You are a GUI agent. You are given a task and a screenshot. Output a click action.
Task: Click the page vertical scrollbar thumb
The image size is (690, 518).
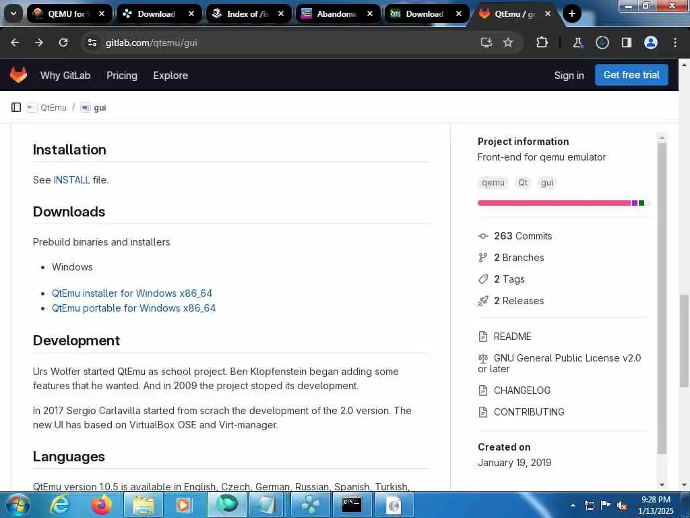[x=684, y=341]
